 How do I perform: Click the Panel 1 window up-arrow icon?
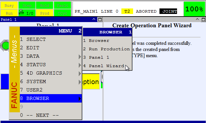pos(94,19)
